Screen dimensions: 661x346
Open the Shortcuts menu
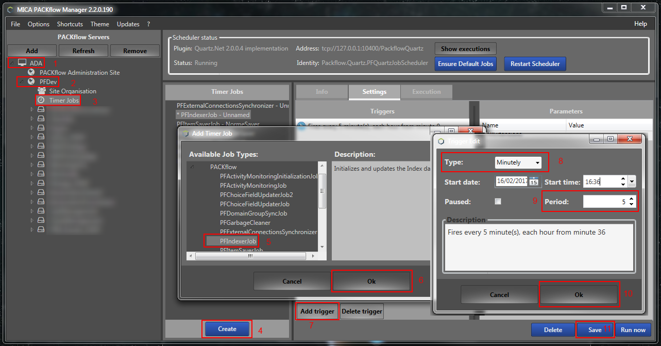point(70,24)
